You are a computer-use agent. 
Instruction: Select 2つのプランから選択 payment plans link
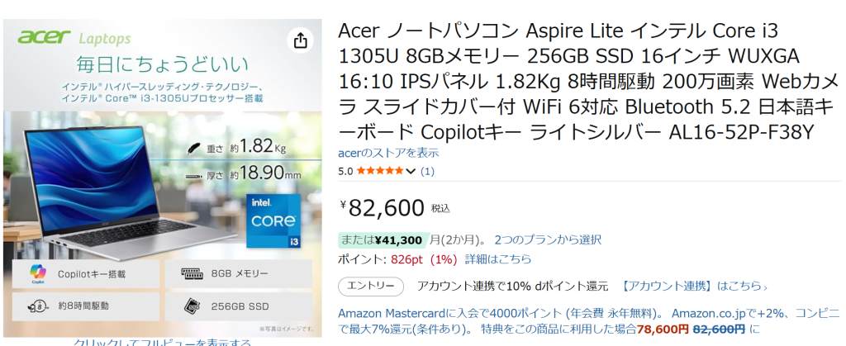(x=548, y=240)
